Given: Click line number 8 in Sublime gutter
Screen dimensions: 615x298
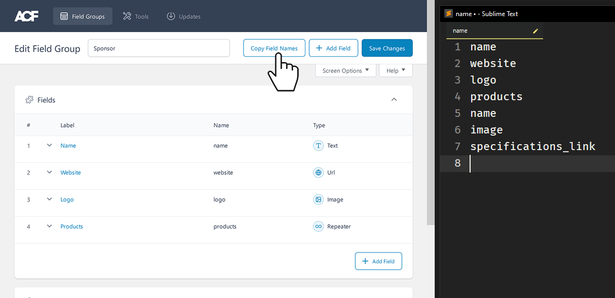Looking at the screenshot, I should tap(458, 163).
